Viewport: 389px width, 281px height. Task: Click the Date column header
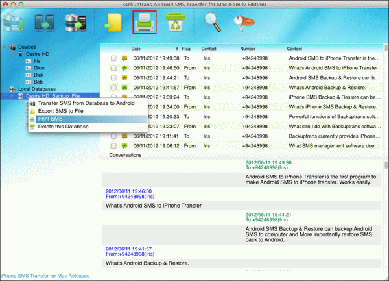coord(136,49)
